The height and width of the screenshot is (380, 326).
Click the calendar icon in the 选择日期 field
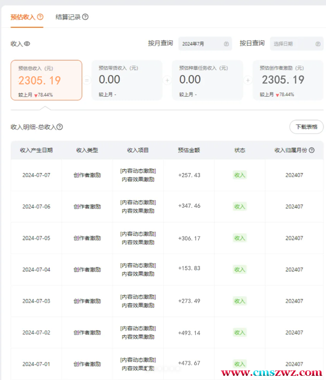318,44
